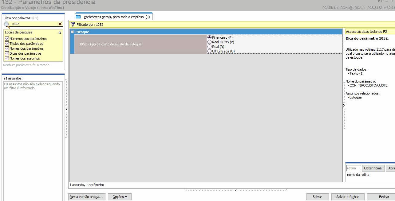The width and height of the screenshot is (395, 201).
Task: Select Real (R) radio option
Action: [210, 47]
